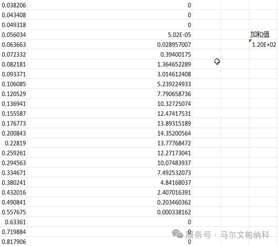Select the cell showing 0.082181
278x246 pixels.
pos(14,64)
